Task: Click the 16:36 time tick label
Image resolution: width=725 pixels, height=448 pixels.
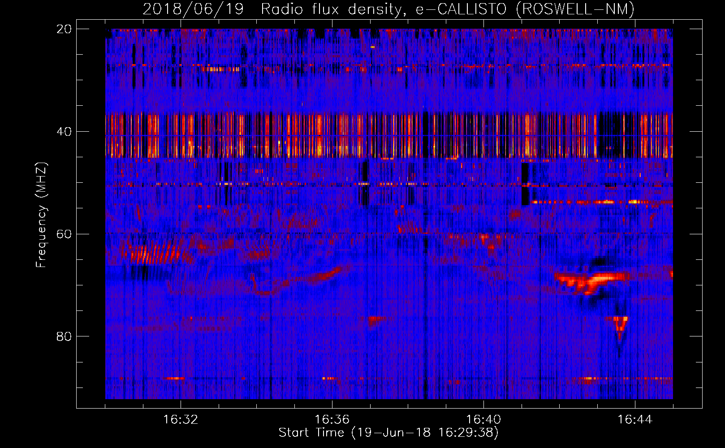Action: [x=332, y=419]
